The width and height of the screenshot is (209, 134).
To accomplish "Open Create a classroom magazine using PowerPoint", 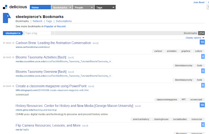I will click(x=51, y=86).
